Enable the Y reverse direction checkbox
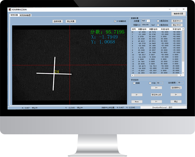 (158, 25)
